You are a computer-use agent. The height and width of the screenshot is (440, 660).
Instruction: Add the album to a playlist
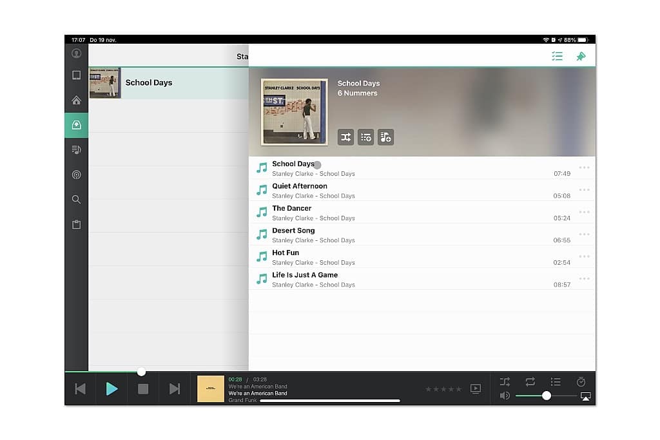[x=385, y=137]
